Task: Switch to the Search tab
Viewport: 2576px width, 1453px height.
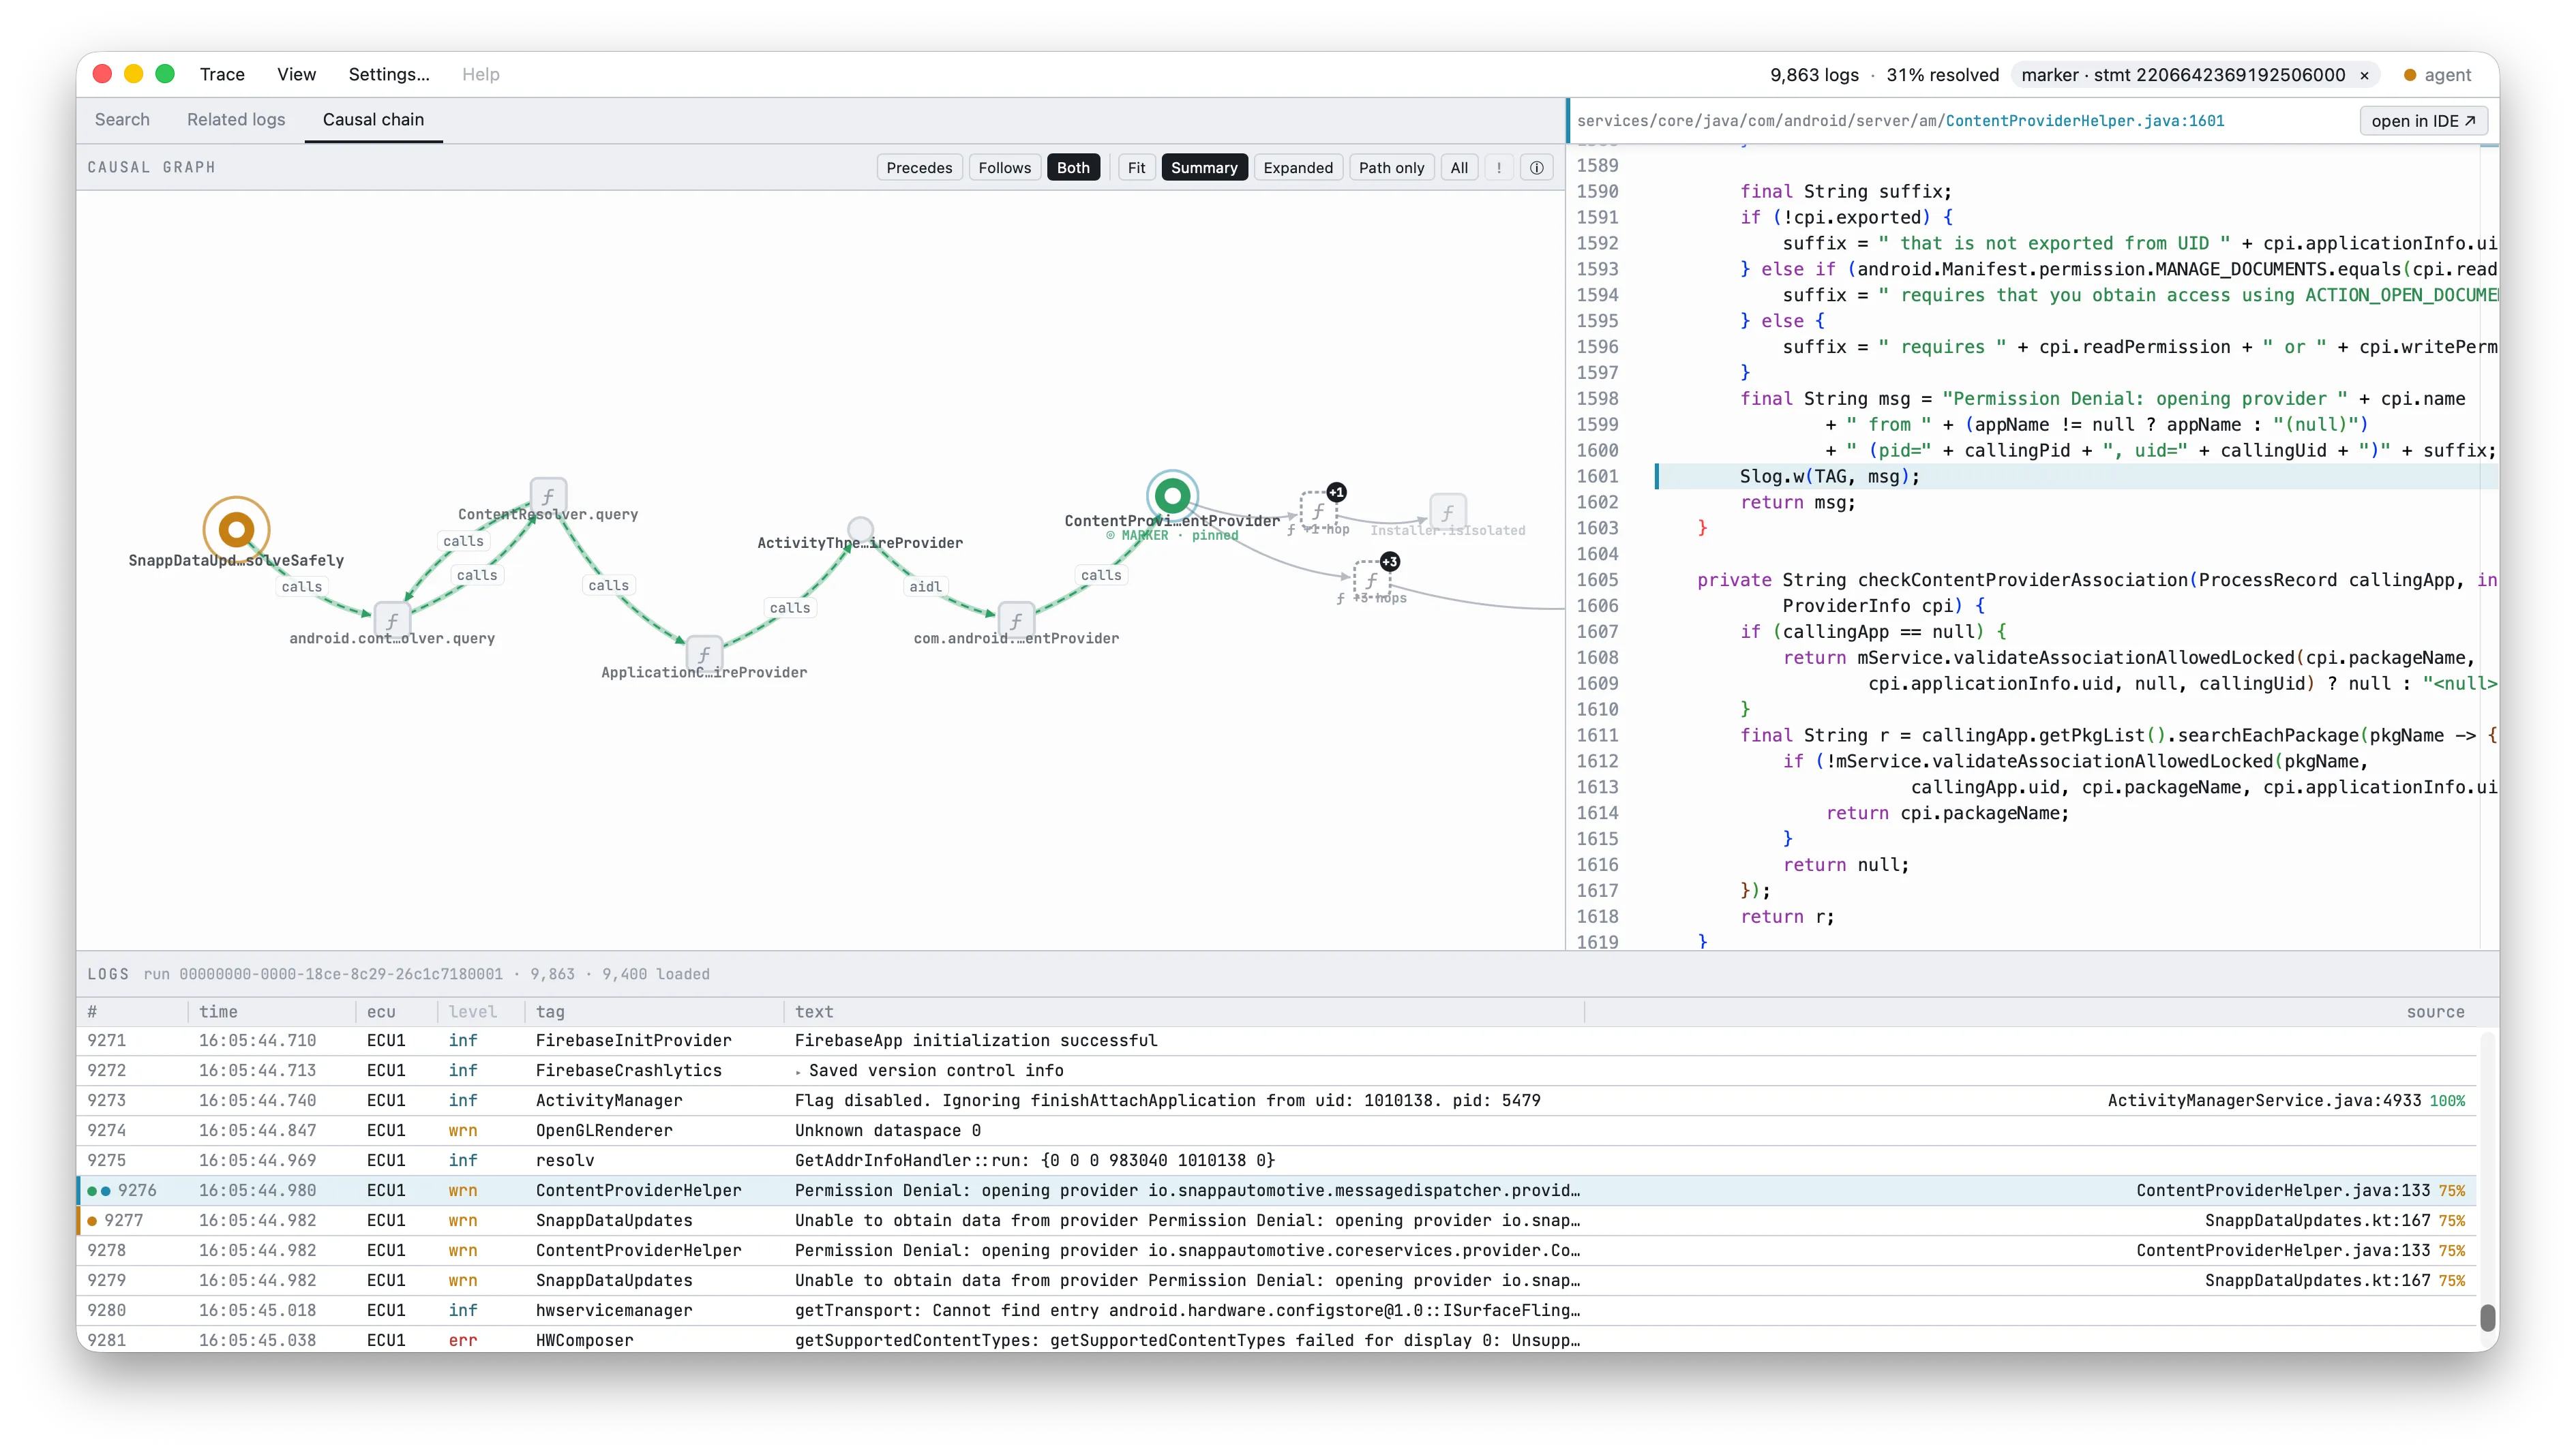Action: pyautogui.click(x=122, y=120)
